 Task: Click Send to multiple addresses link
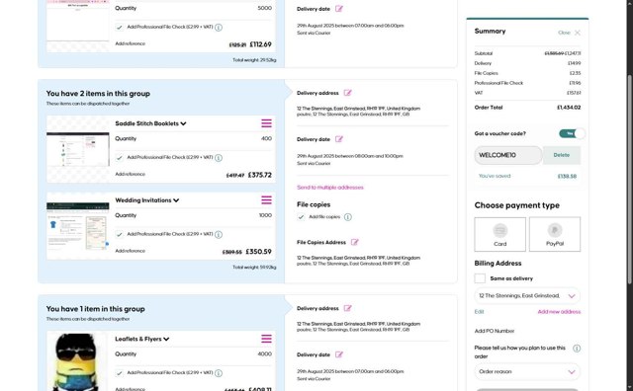330,188
